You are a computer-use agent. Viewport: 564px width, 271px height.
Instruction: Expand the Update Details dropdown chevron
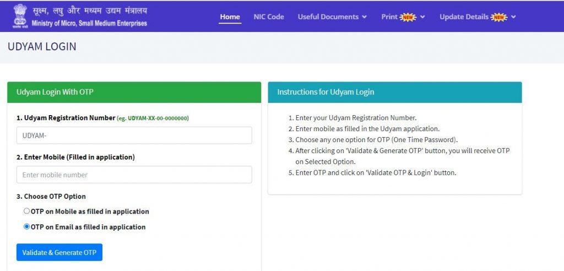(513, 17)
